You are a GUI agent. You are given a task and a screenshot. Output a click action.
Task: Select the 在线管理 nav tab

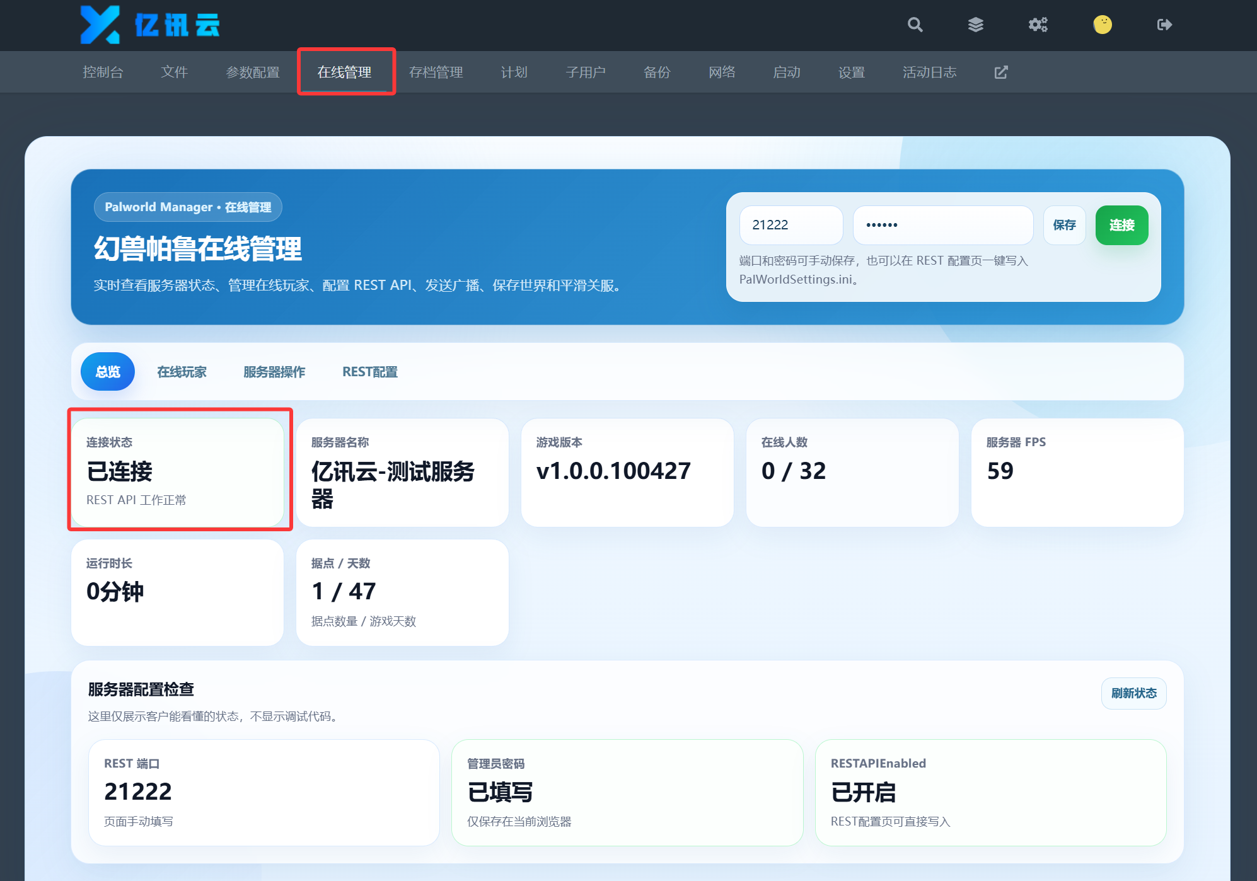coord(344,72)
